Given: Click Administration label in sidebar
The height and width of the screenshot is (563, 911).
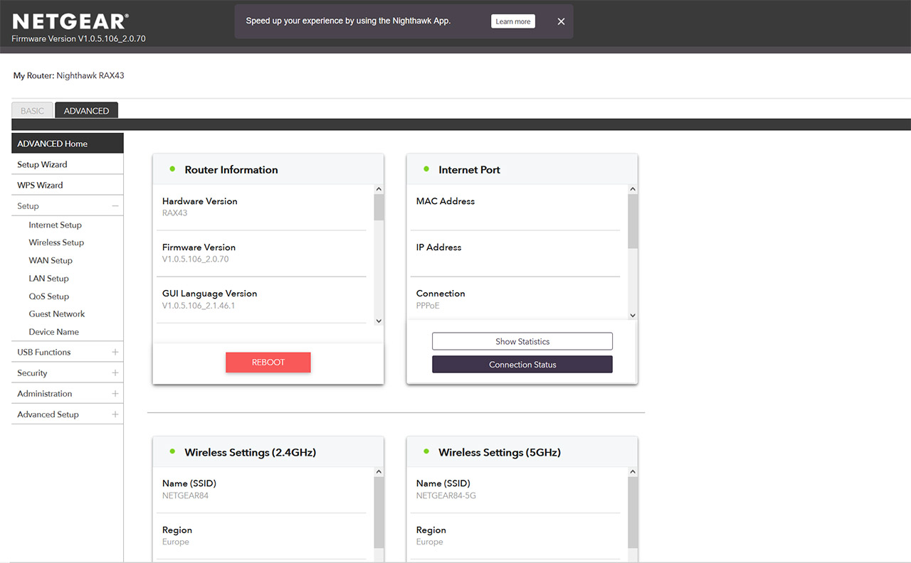Looking at the screenshot, I should [45, 393].
